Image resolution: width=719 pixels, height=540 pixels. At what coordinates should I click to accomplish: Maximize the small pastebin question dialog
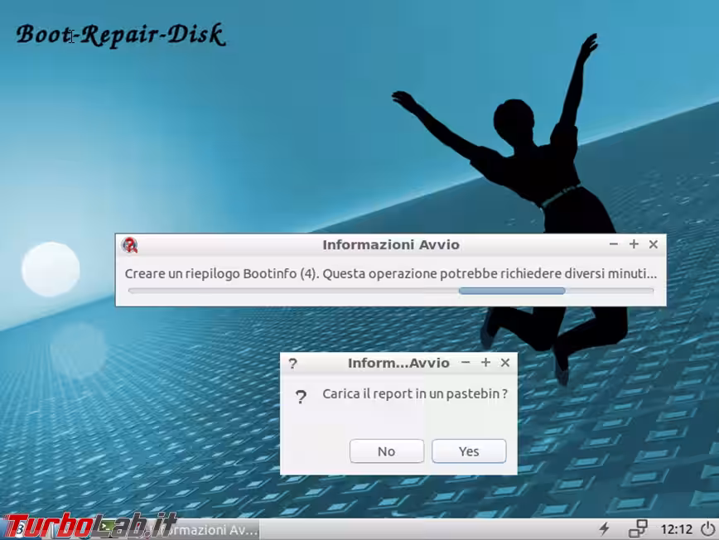pyautogui.click(x=485, y=363)
